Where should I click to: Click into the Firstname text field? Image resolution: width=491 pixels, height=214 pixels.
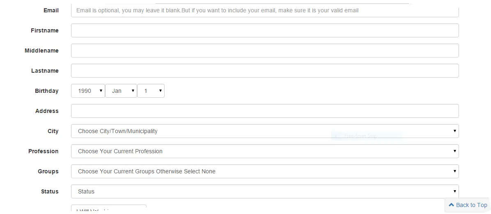264,30
